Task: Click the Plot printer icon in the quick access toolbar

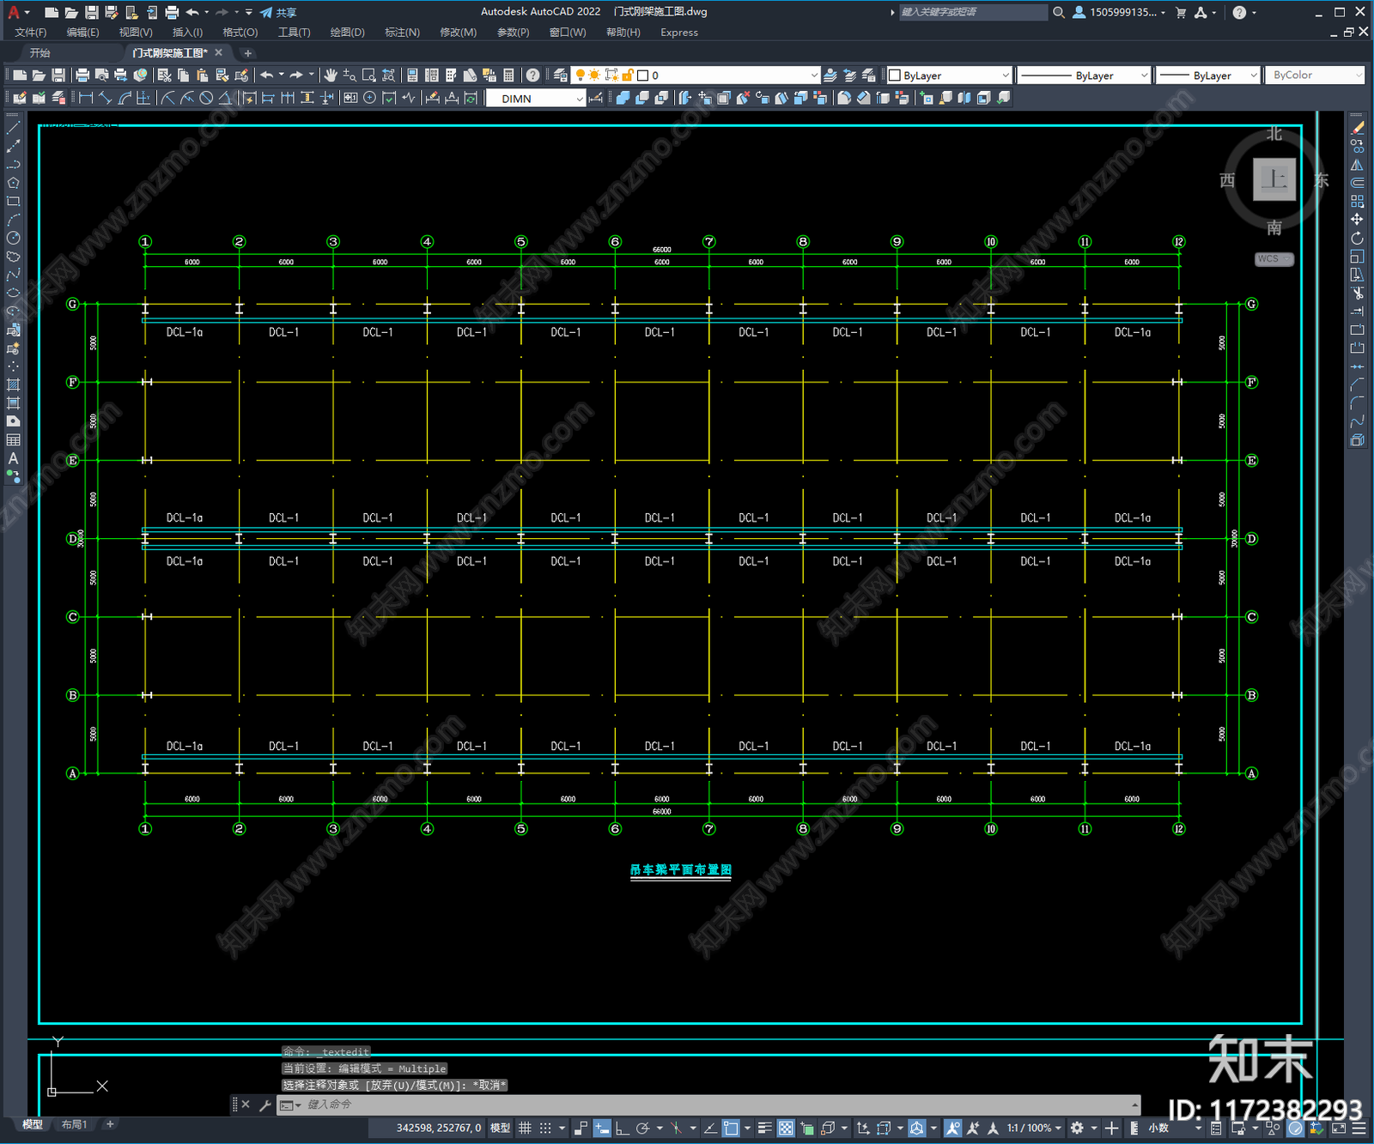Action: pyautogui.click(x=172, y=12)
